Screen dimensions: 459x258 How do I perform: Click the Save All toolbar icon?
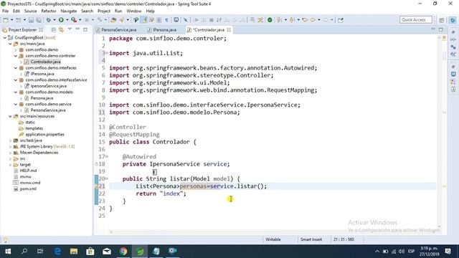pyautogui.click(x=39, y=20)
